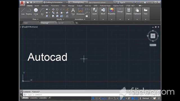Select the Mirror tool in Modify panel
Viewport: 180px width, 101px height.
pyautogui.click(x=57, y=13)
